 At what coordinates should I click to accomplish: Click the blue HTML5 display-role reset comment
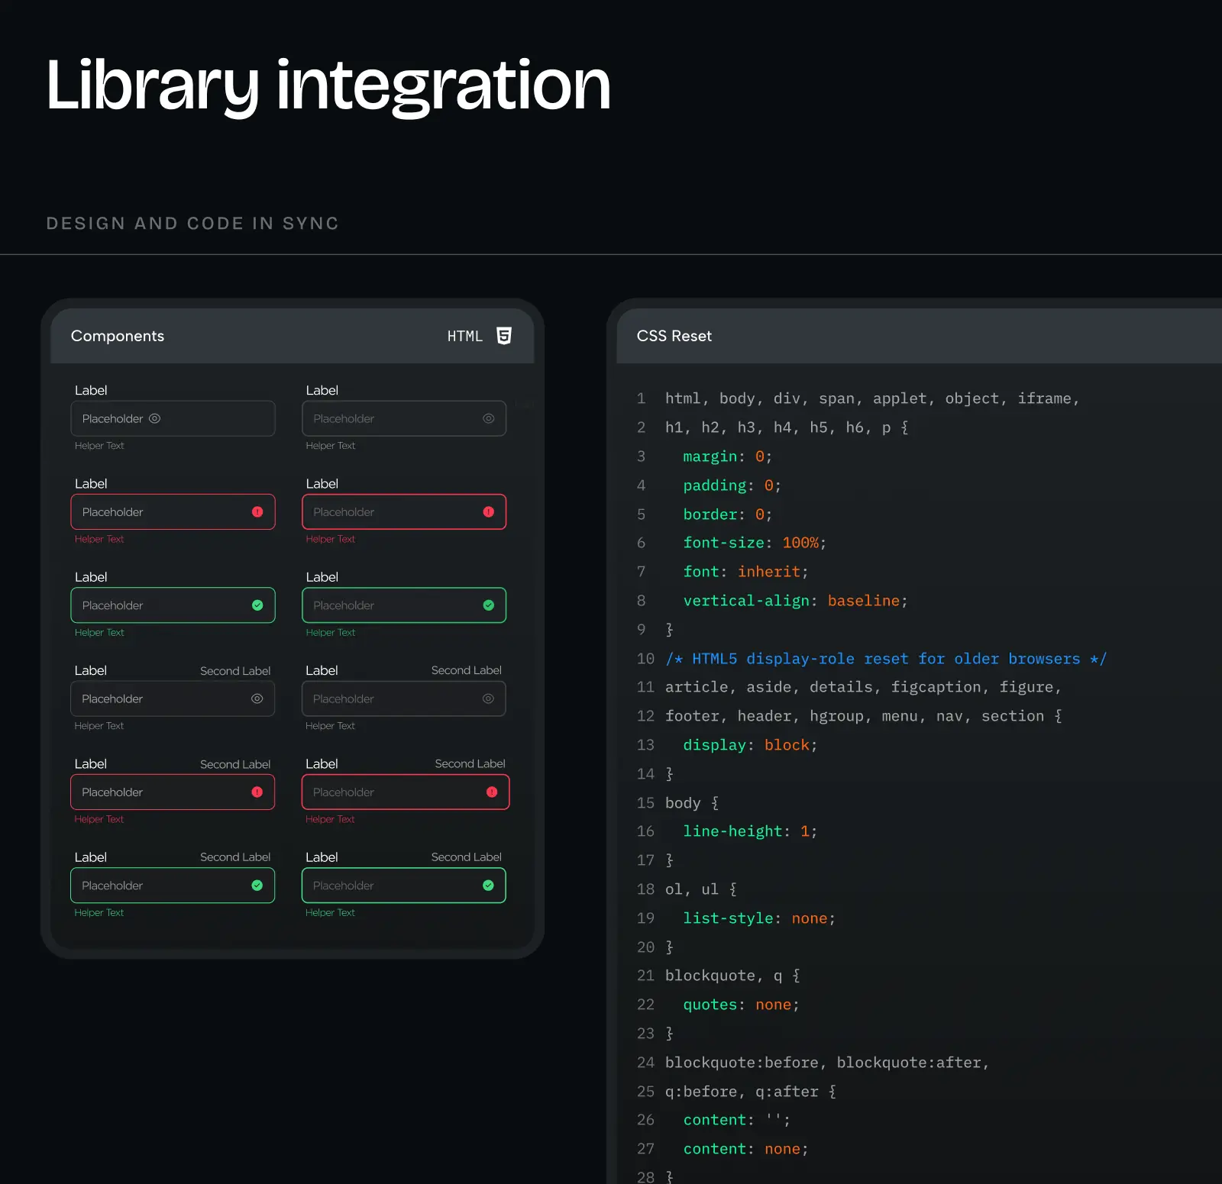pyautogui.click(x=886, y=659)
